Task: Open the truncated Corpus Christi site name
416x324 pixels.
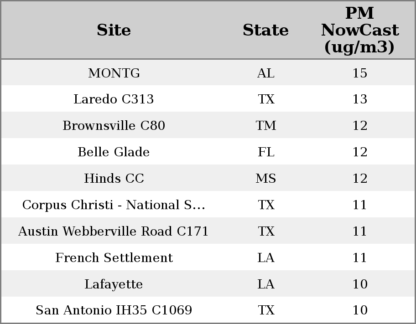Action: tap(114, 205)
